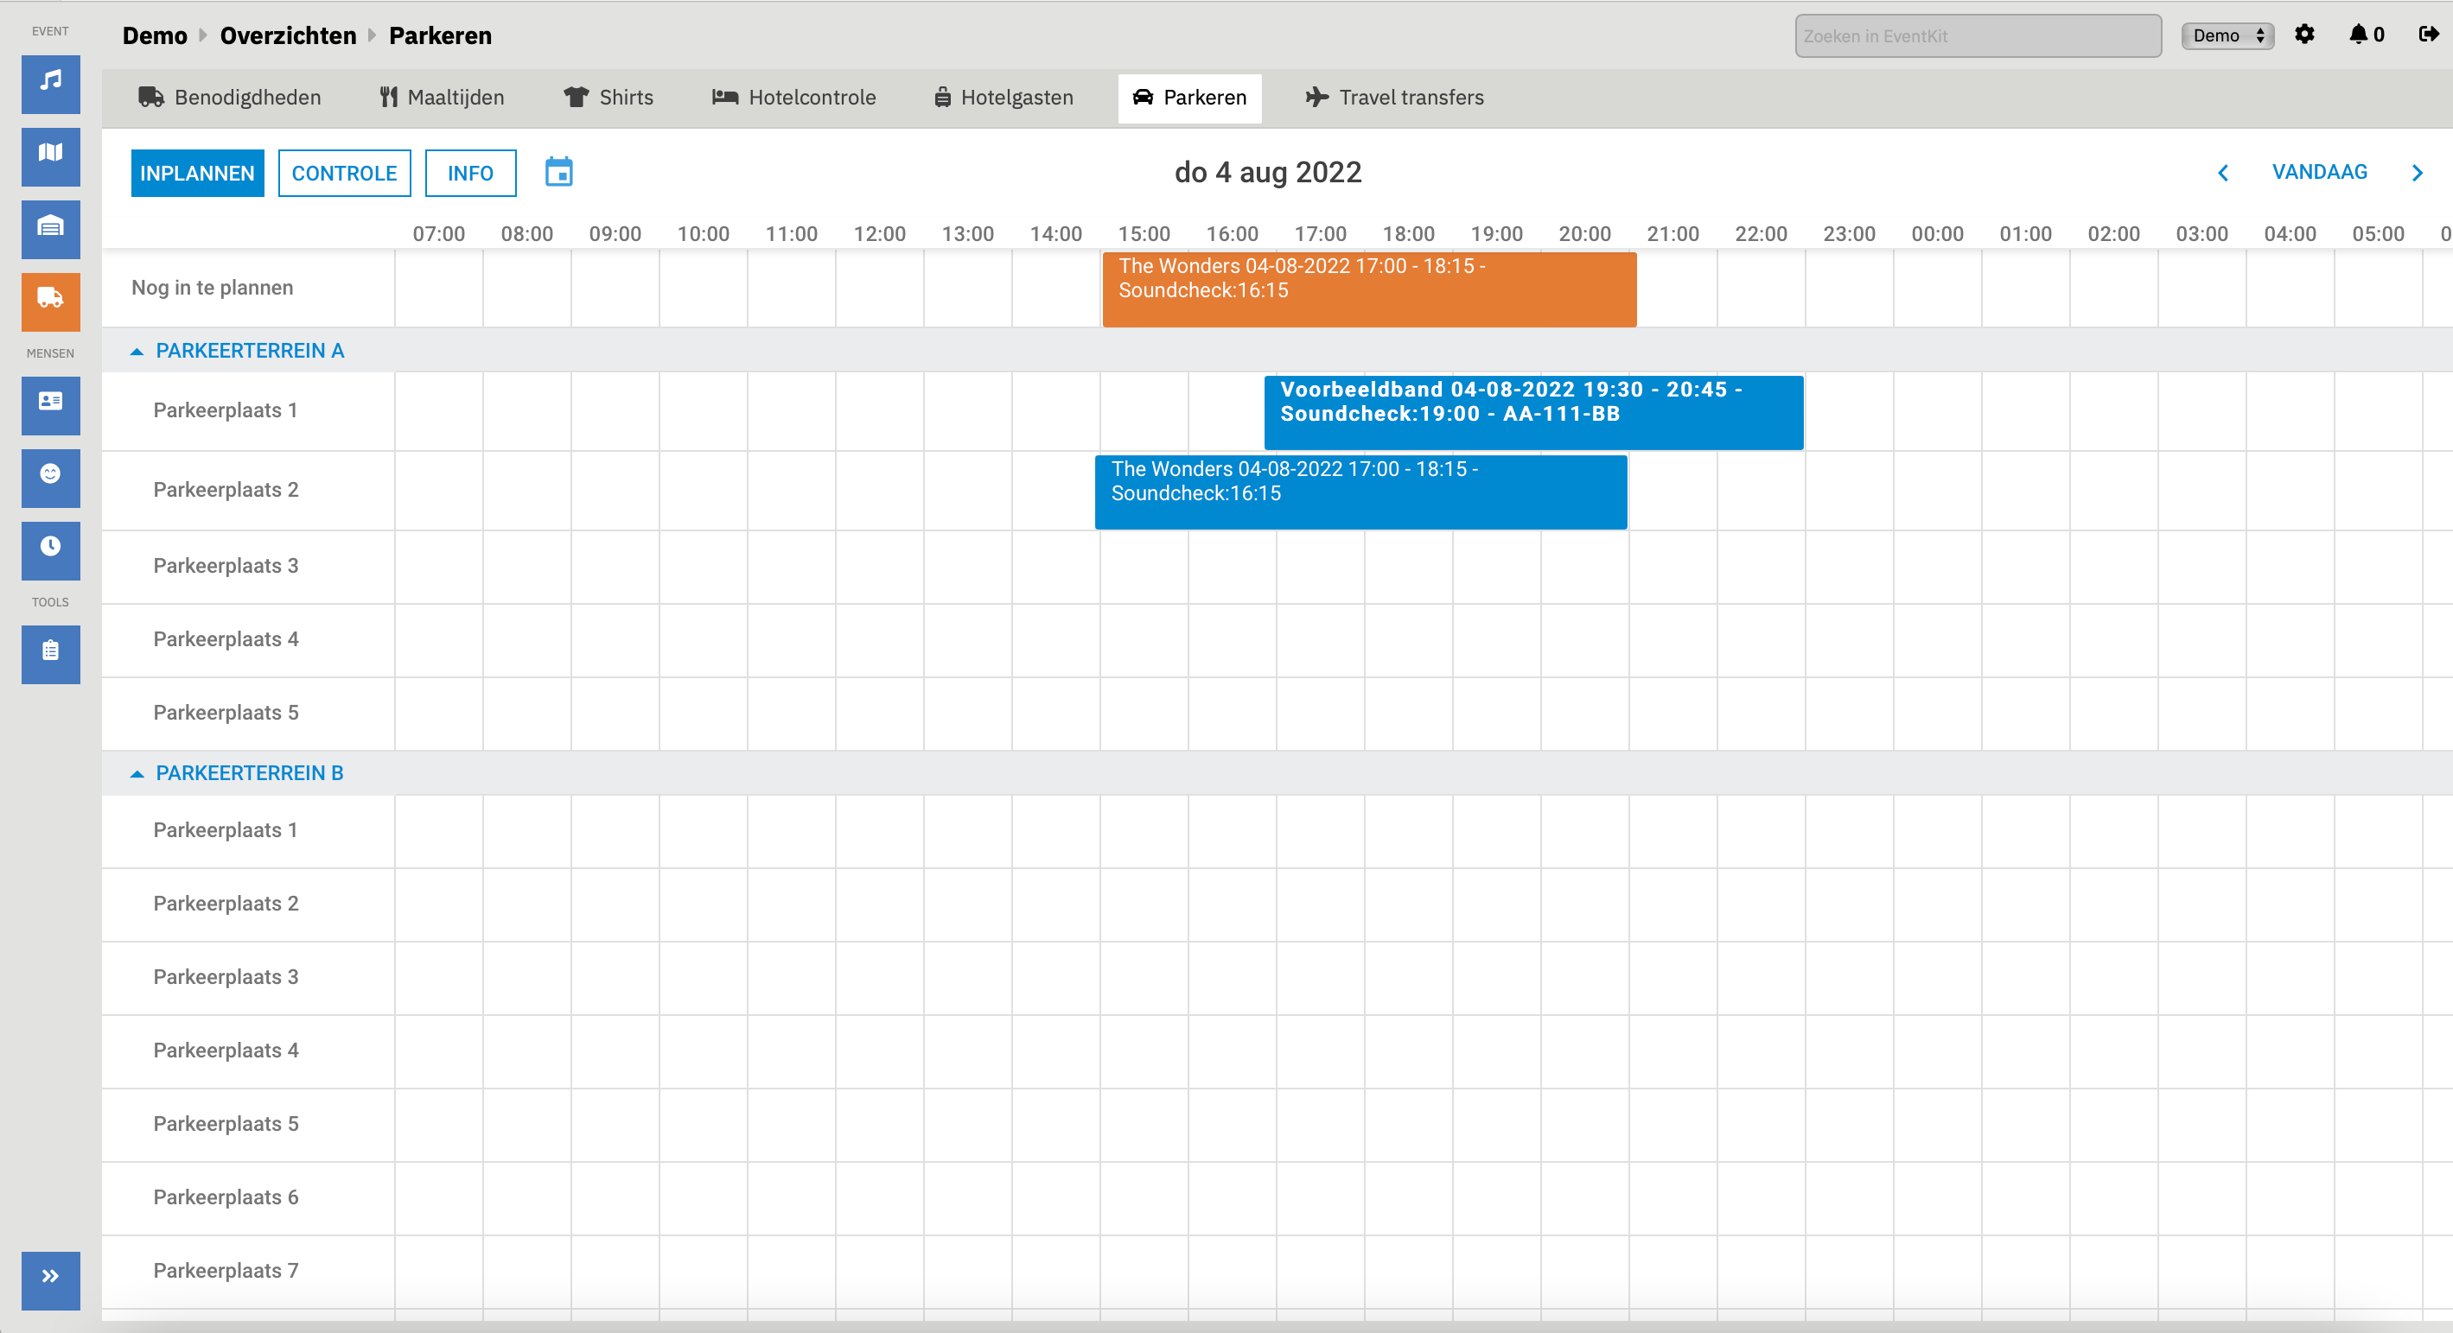This screenshot has height=1333, width=2453.
Task: Open the Demo event selector dropdown
Action: tap(2227, 36)
